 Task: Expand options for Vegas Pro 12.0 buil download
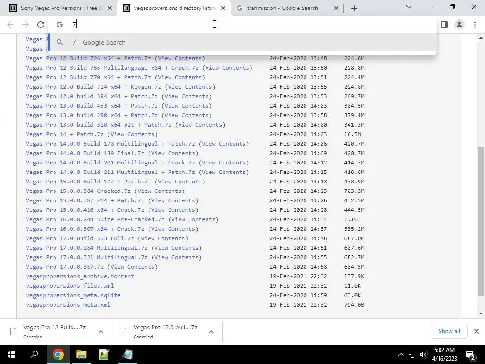click(211, 332)
